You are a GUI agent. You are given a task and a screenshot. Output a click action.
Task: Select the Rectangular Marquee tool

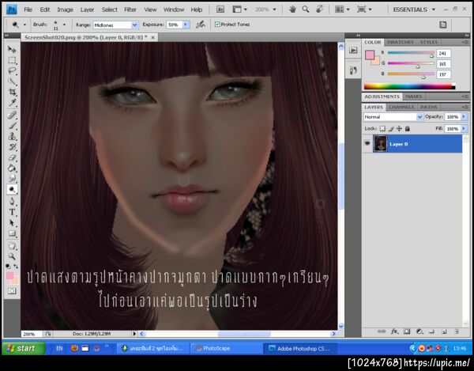click(12, 60)
